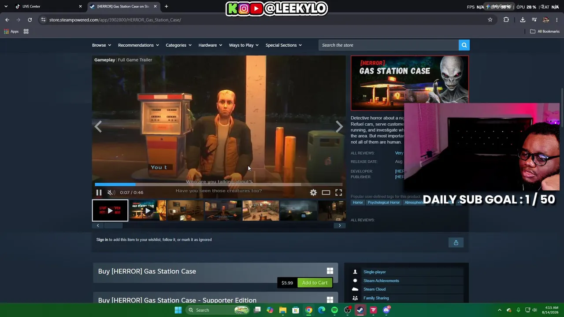564x317 pixels.
Task: Click the address bar URL
Action: click(115, 20)
